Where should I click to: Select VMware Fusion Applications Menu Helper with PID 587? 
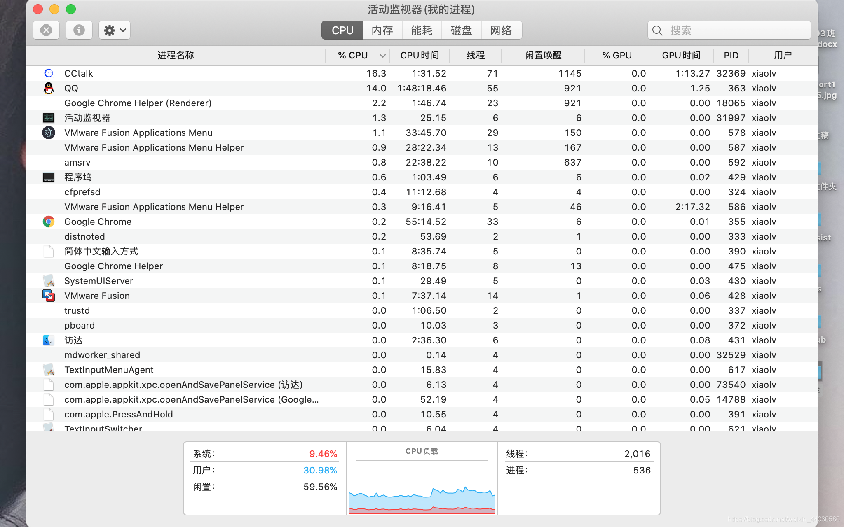(422, 147)
